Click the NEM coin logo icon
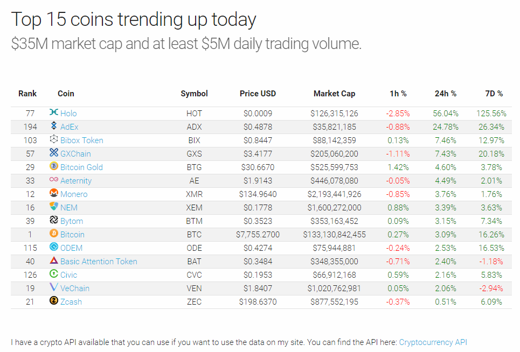The width and height of the screenshot is (520, 352). pos(53,207)
